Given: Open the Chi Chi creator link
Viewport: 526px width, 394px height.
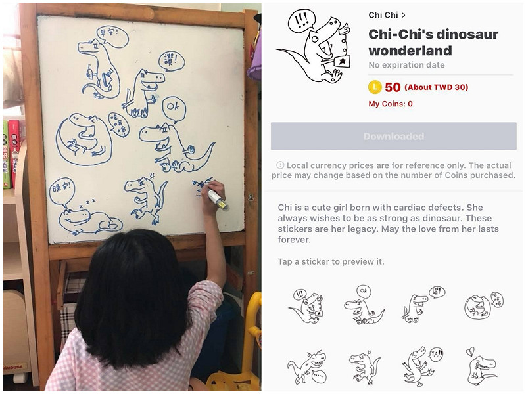Looking at the screenshot, I should 383,15.
